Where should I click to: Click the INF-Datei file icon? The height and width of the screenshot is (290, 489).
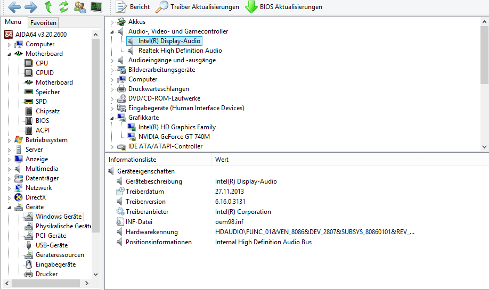coord(120,222)
